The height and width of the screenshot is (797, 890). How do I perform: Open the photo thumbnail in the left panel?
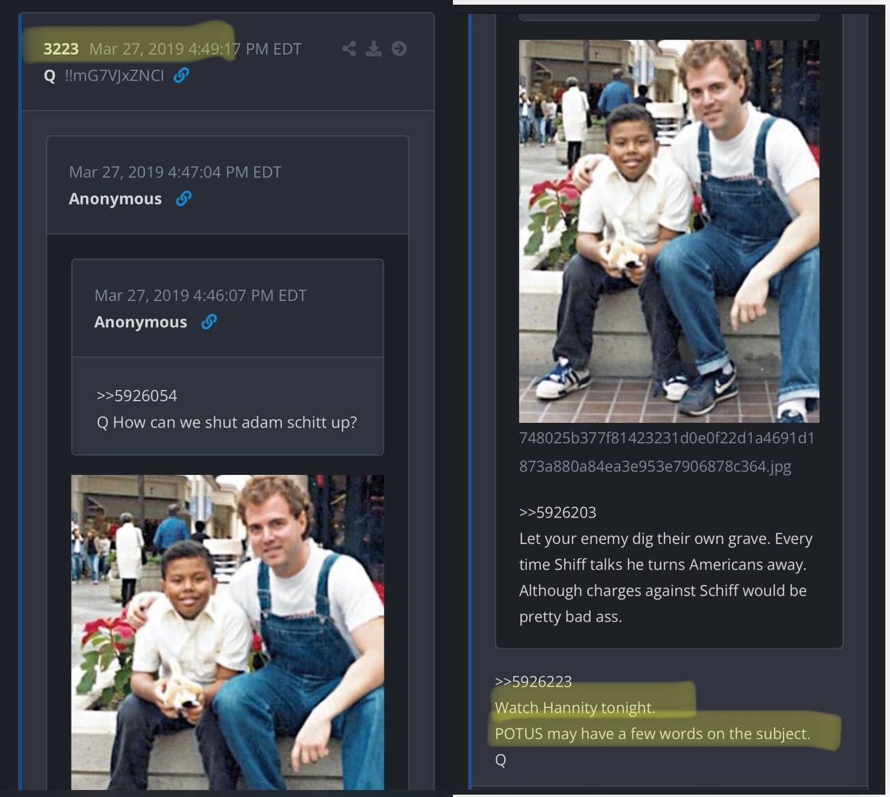click(227, 632)
